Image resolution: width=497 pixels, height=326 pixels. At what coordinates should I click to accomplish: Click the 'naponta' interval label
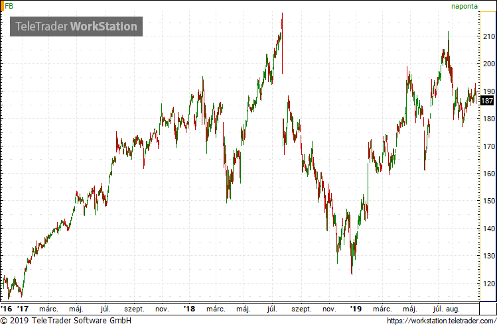[464, 7]
